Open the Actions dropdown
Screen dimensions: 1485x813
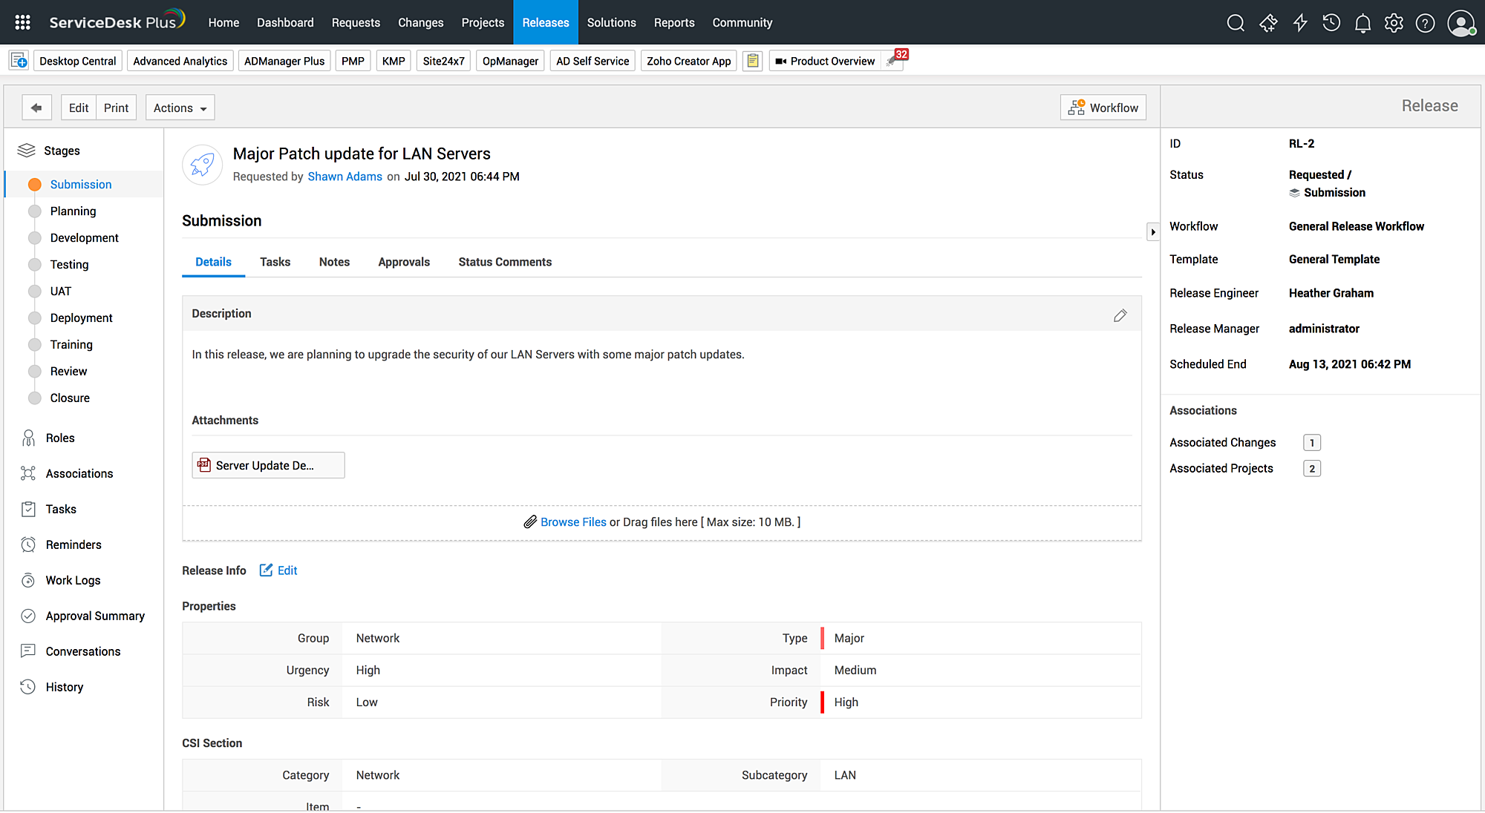pyautogui.click(x=180, y=108)
